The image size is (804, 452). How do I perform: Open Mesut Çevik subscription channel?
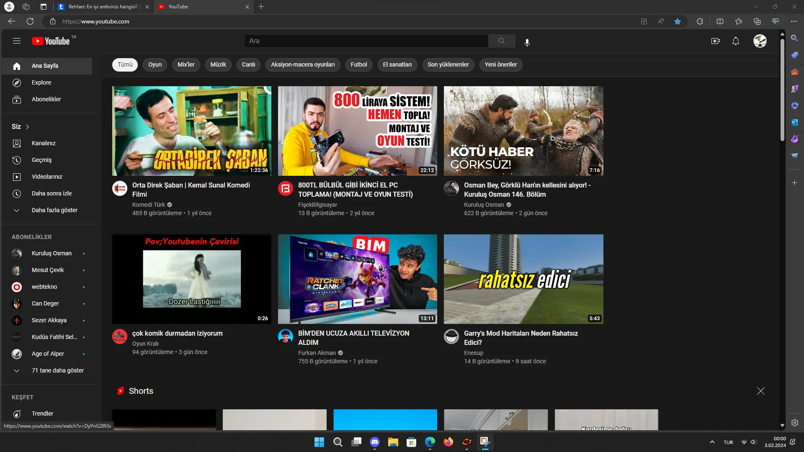click(x=47, y=270)
